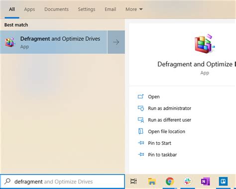
Task: Click the large Defragment icon in the preview pane
Action: click(205, 43)
